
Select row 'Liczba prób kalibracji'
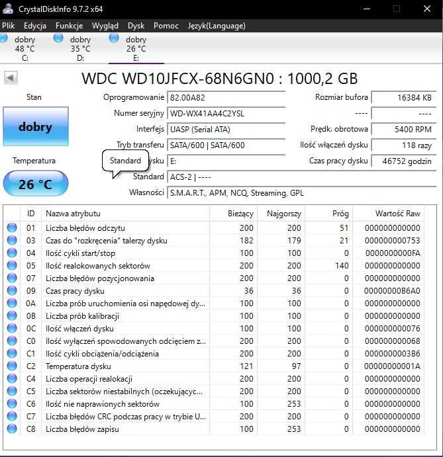pos(215,315)
